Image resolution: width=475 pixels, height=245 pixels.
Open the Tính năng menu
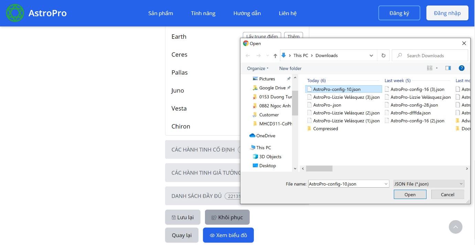click(x=203, y=13)
